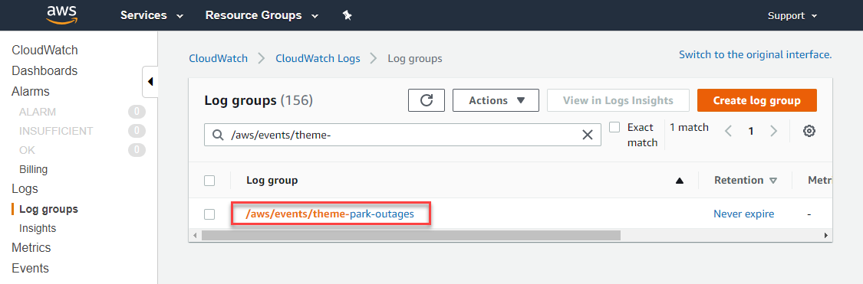The height and width of the screenshot is (284, 863).
Task: Enable the Exact match checkbox
Action: tap(615, 127)
